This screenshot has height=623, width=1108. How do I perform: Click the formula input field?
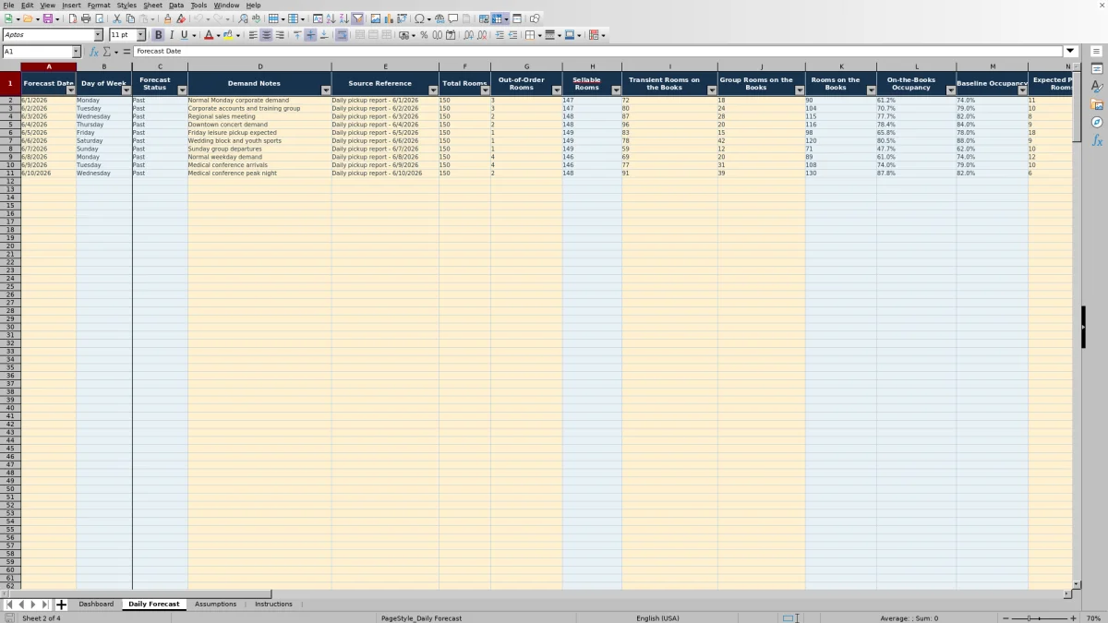tap(598, 52)
